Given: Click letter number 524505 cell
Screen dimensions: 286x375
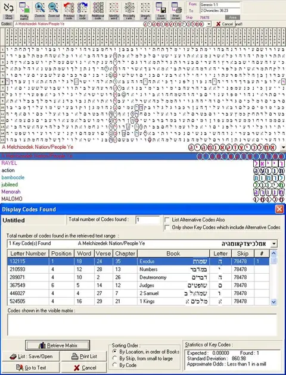Looking at the screenshot, I should [28, 301].
